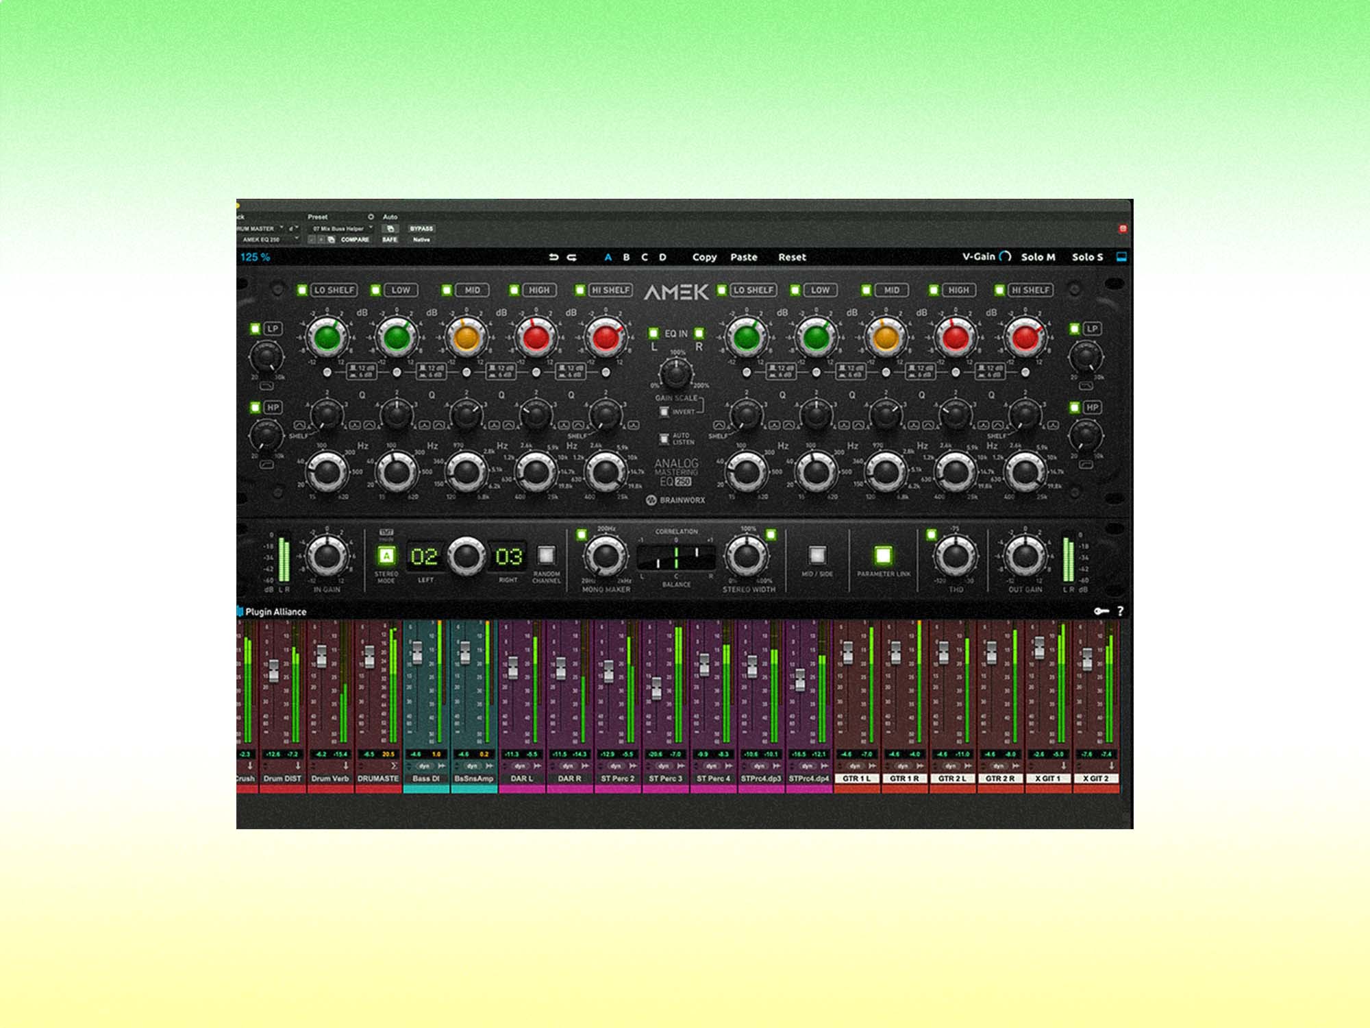Open the help question mark icon
1370x1028 pixels.
tap(1121, 611)
